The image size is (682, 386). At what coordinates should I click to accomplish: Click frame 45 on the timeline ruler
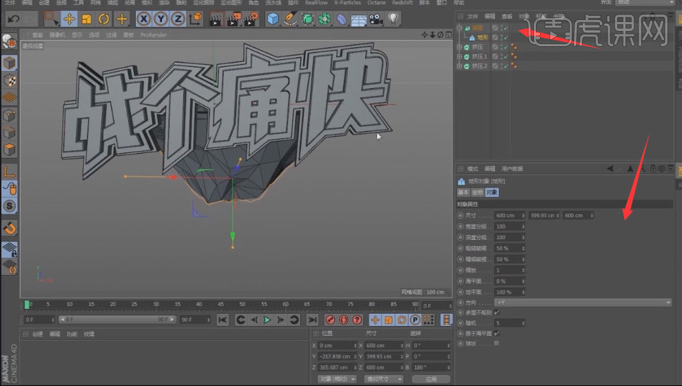point(221,304)
